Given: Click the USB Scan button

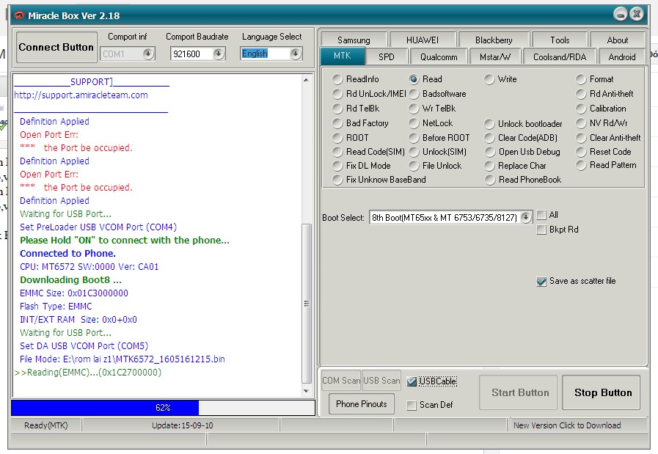Looking at the screenshot, I should [x=381, y=381].
